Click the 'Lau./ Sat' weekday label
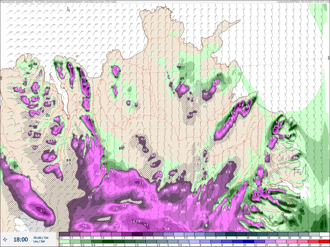This screenshot has height=247, width=330. [x=39, y=241]
